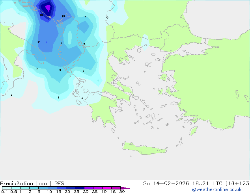Click the legend tick label "40"
The image size is (250, 193).
pyautogui.click(x=104, y=191)
